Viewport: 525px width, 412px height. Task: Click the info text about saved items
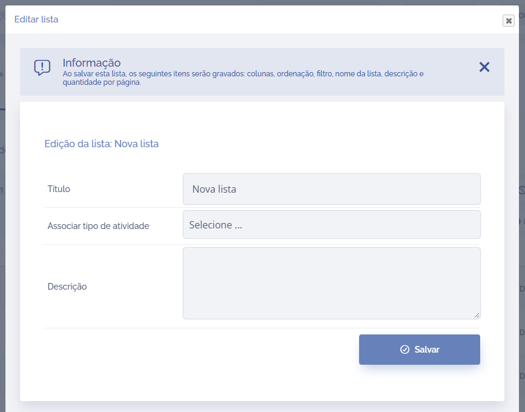pos(242,74)
